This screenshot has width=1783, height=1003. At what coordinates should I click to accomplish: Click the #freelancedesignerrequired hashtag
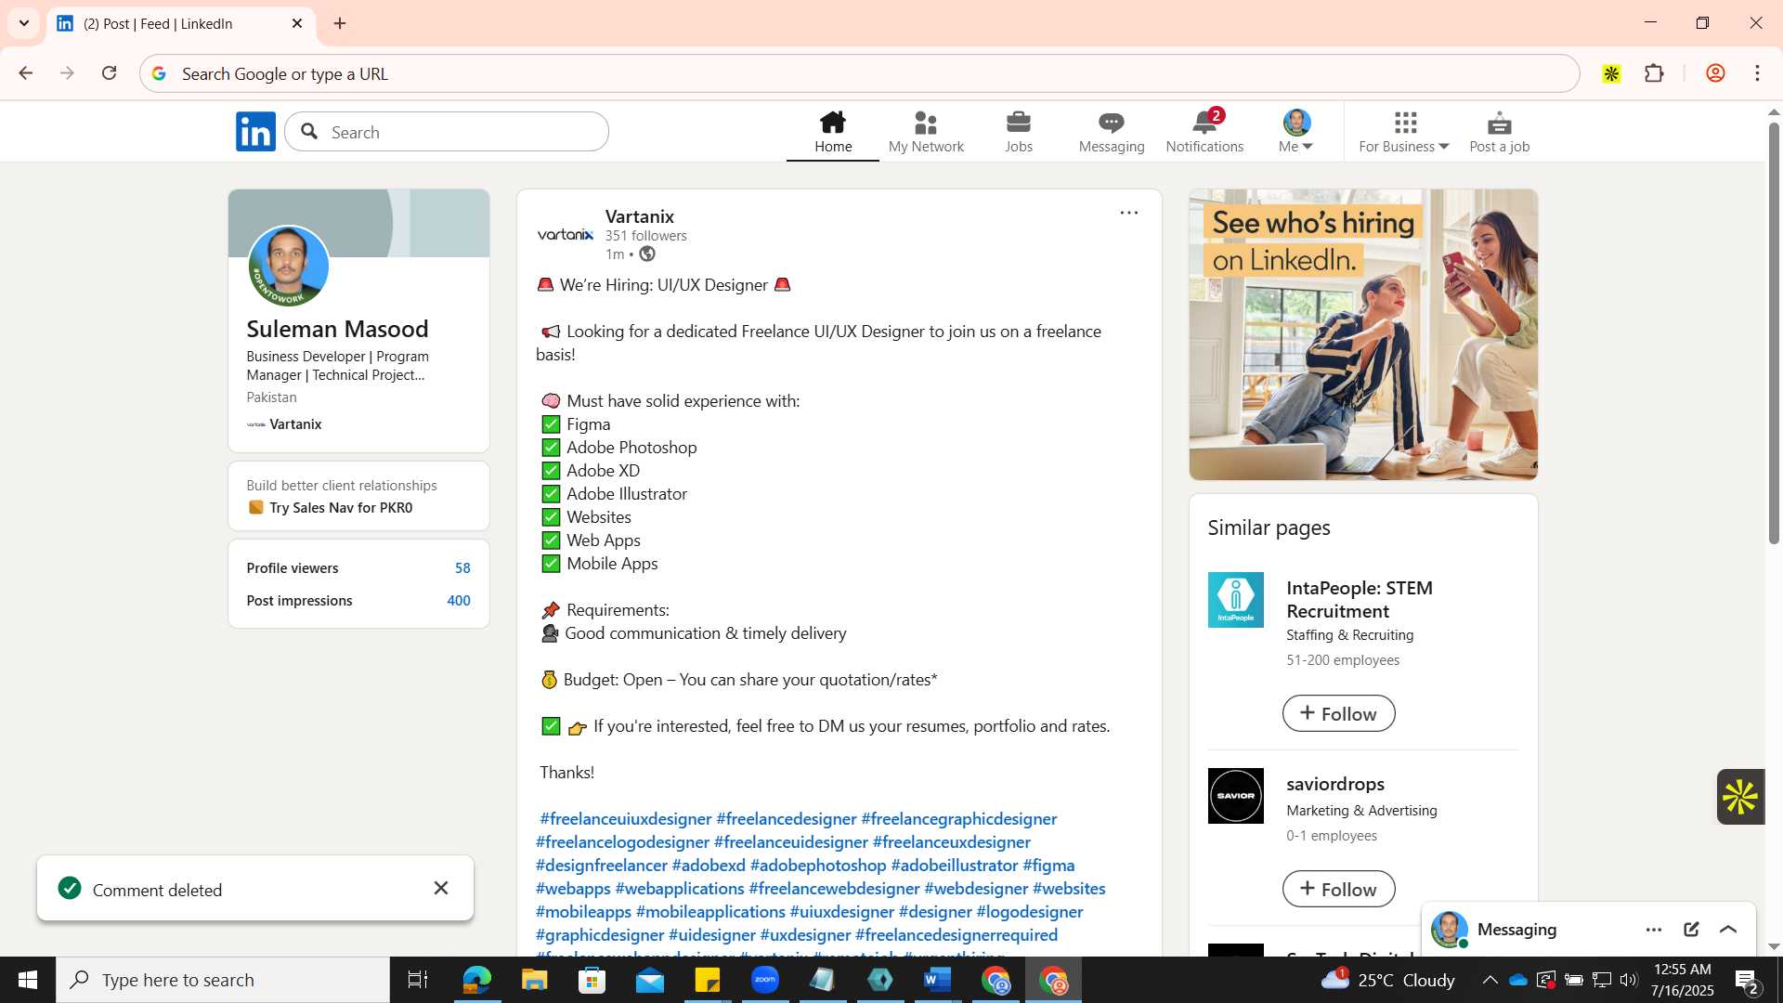click(957, 935)
